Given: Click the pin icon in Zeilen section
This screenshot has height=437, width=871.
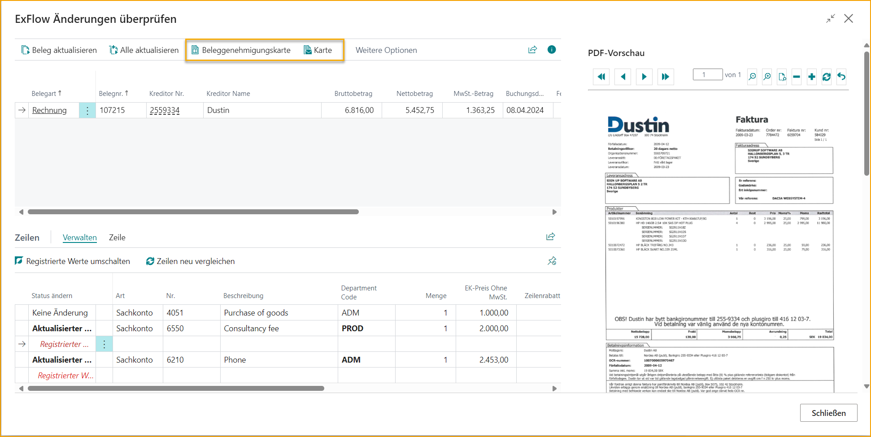Looking at the screenshot, I should tap(552, 261).
